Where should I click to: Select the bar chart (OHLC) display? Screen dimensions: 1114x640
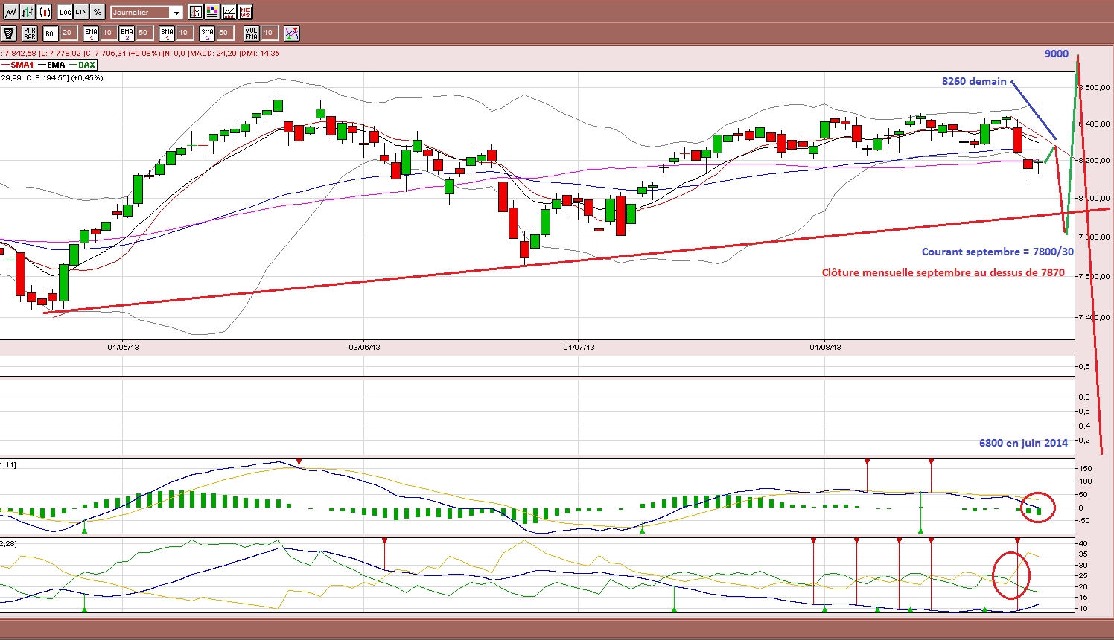coord(28,12)
